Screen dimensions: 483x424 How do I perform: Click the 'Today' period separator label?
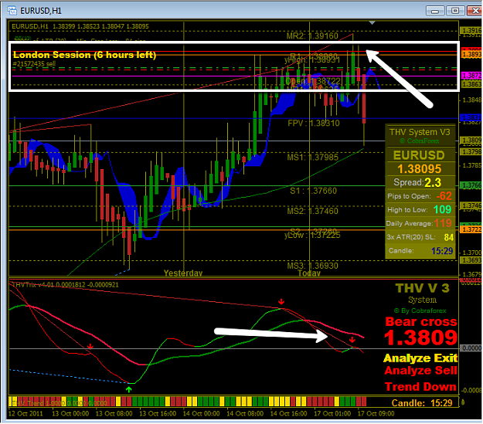(309, 273)
